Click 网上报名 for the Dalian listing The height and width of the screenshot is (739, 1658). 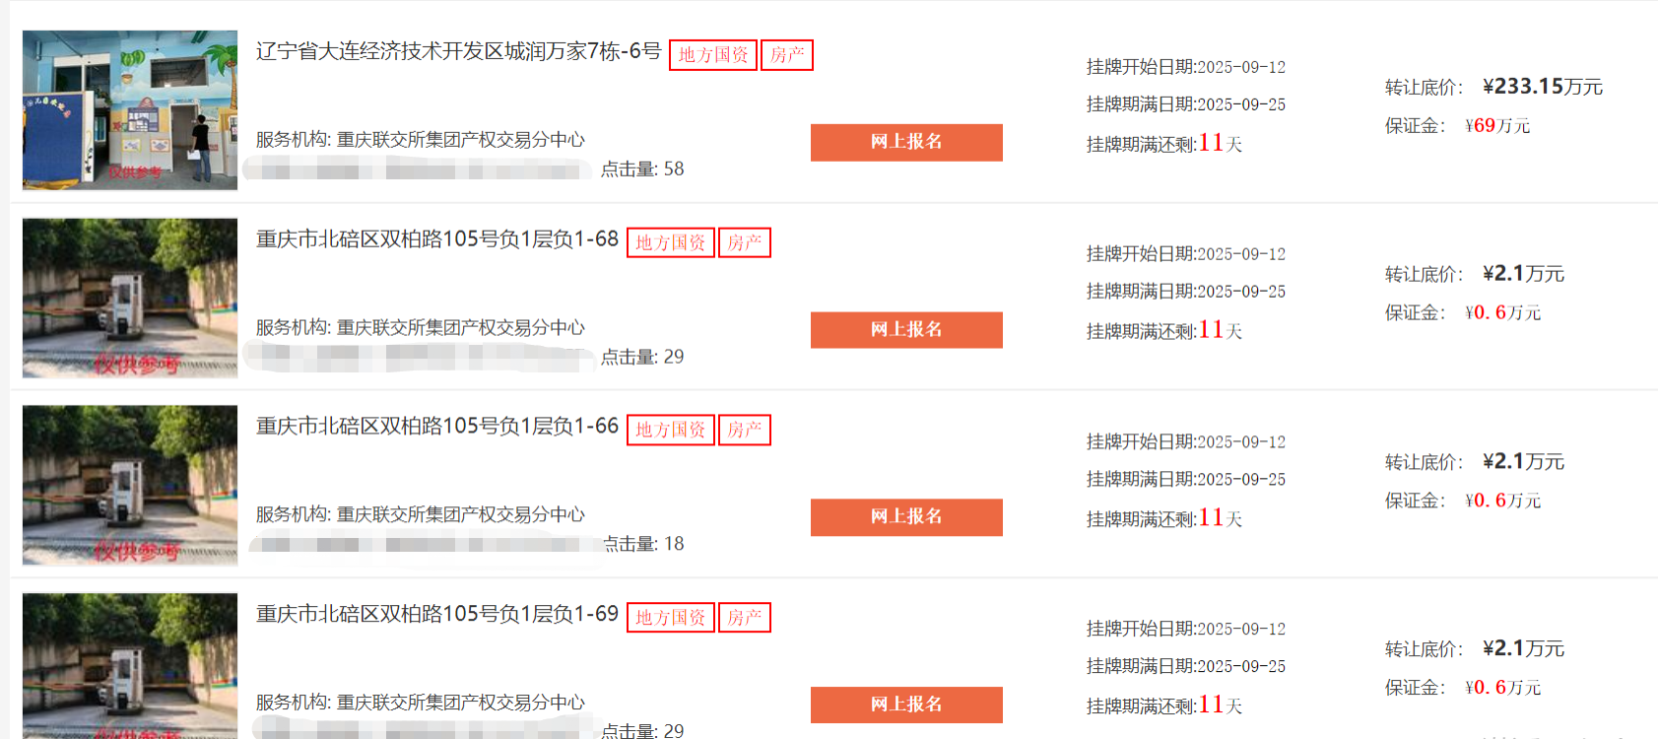pos(906,142)
